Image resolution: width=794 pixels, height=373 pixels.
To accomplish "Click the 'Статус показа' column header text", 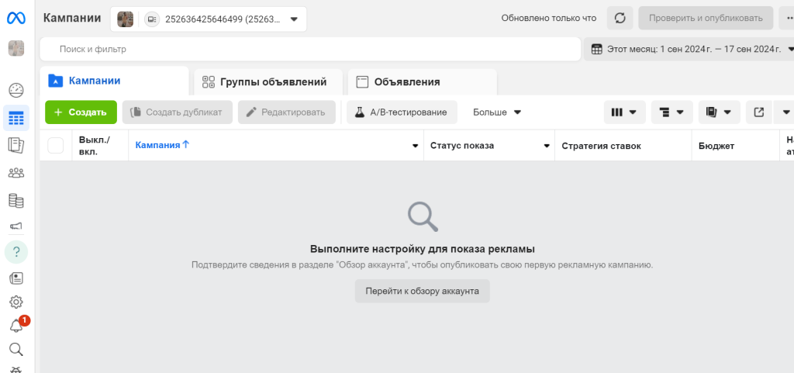I will point(462,146).
